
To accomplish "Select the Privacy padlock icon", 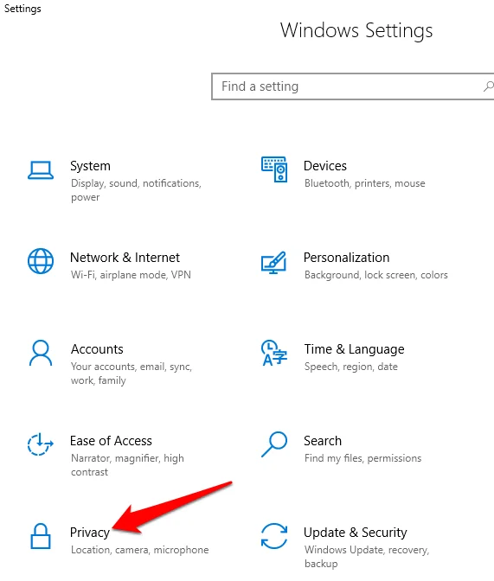I will coord(41,536).
